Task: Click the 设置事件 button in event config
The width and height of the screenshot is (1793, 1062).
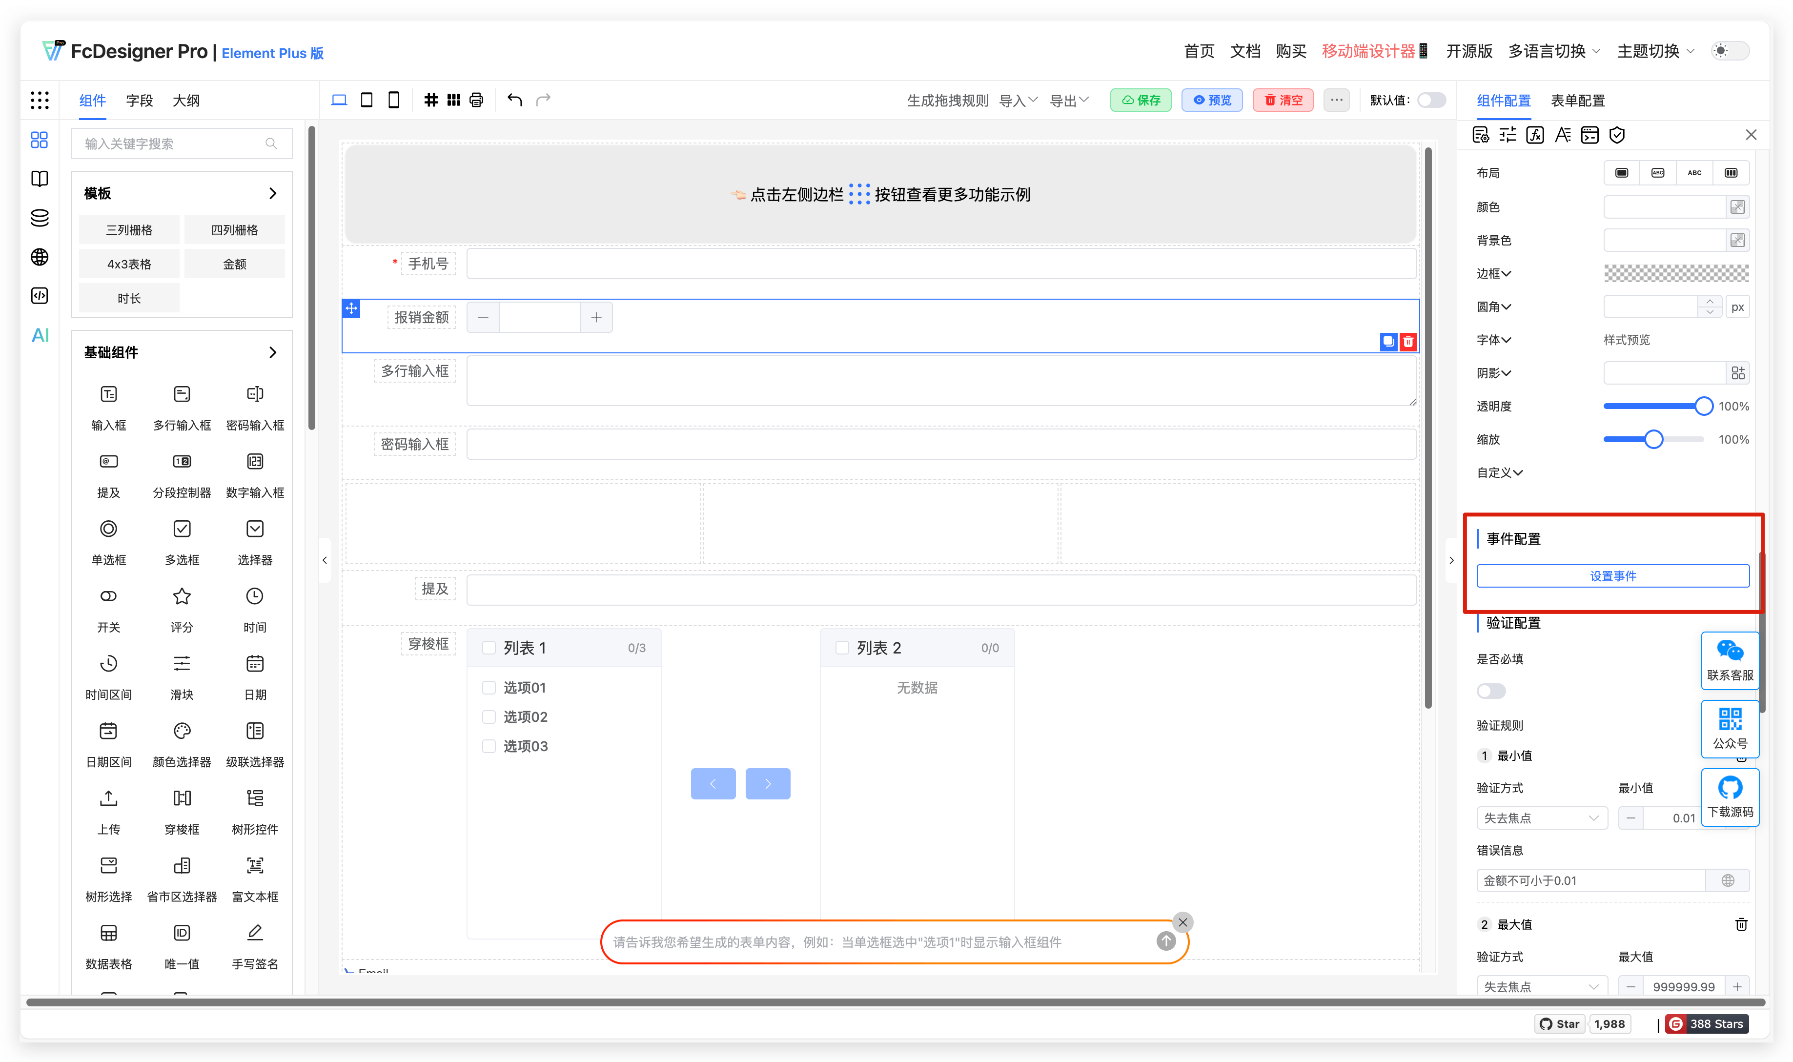Action: point(1612,575)
